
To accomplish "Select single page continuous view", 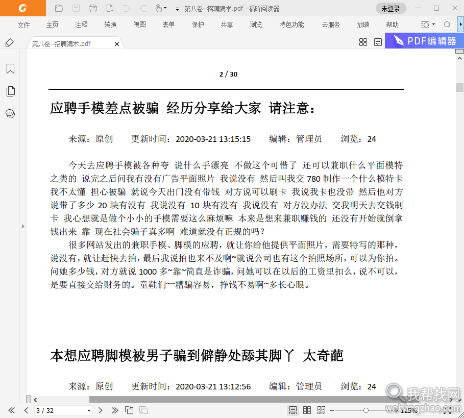I will pyautogui.click(x=292, y=410).
